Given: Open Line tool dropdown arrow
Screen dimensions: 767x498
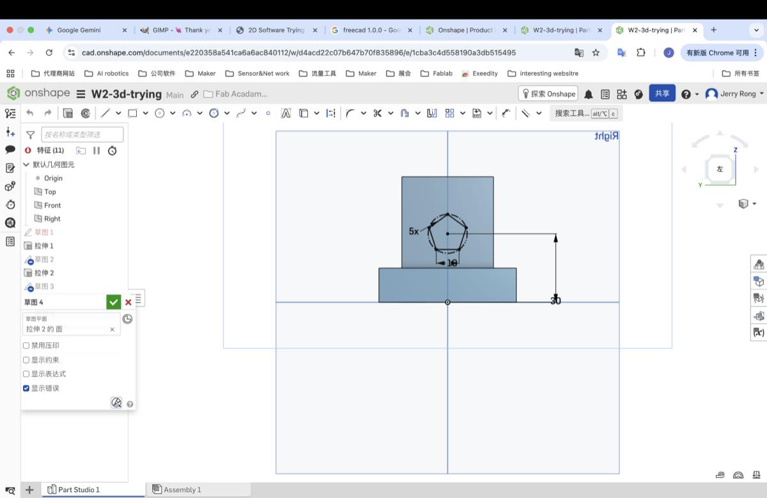Looking at the screenshot, I should click(x=118, y=113).
